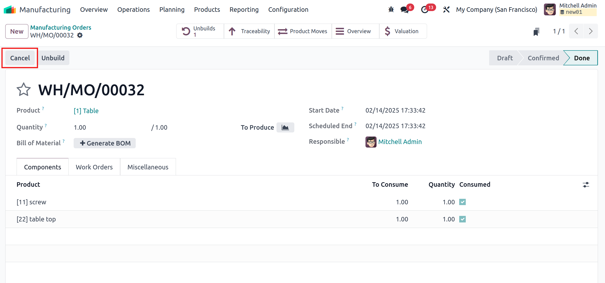
Task: Open the [1] Table product link
Action: click(x=86, y=111)
